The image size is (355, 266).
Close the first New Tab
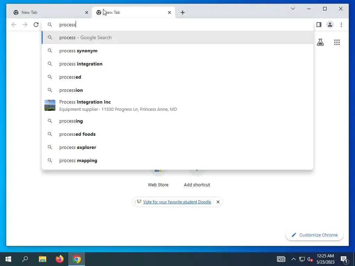[x=86, y=12]
